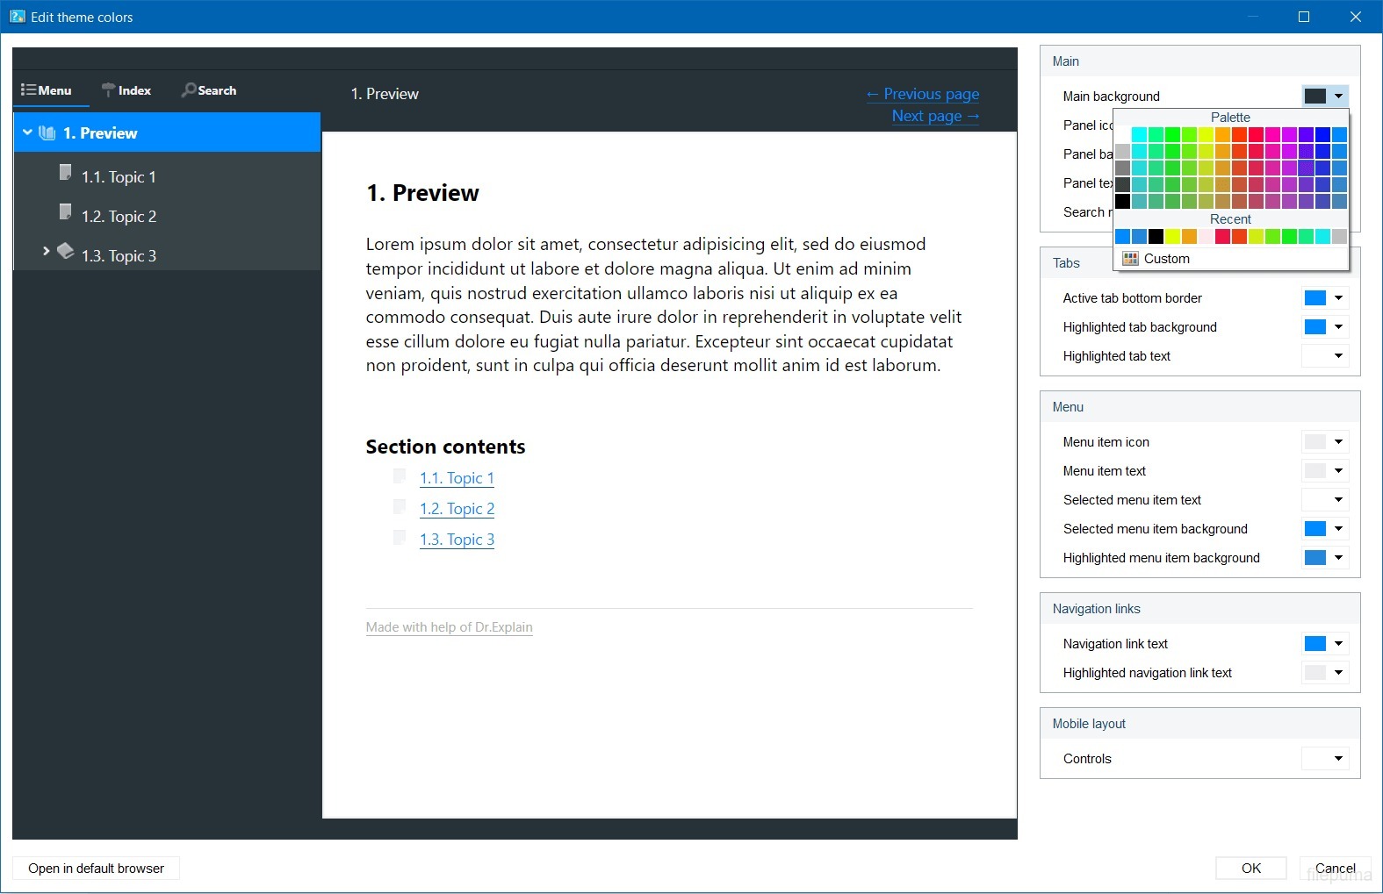Choose the top-row cyan swatch in the Palette
The image size is (1383, 894).
pyautogui.click(x=1139, y=134)
